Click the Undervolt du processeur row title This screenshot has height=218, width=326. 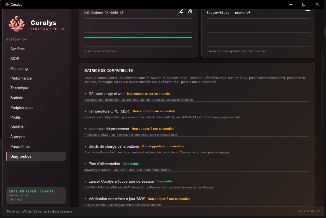(x=109, y=129)
